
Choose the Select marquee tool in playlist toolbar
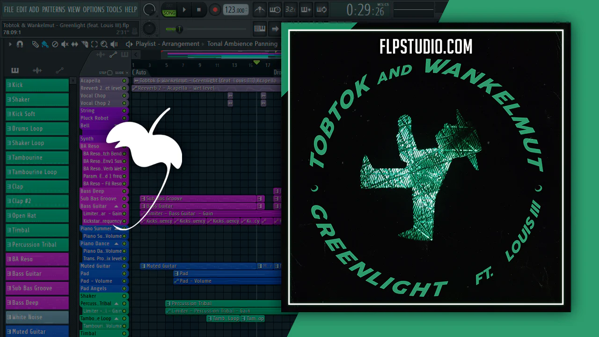pos(94,44)
